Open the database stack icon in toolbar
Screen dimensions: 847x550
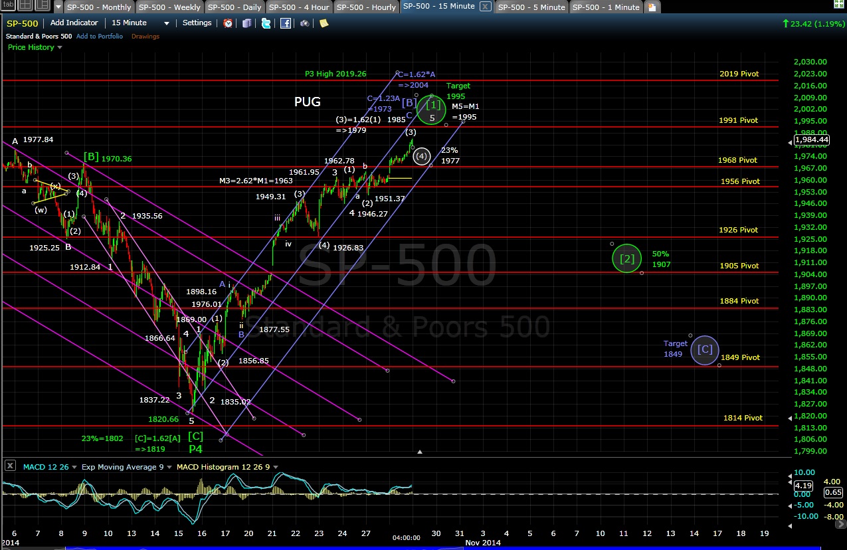247,23
